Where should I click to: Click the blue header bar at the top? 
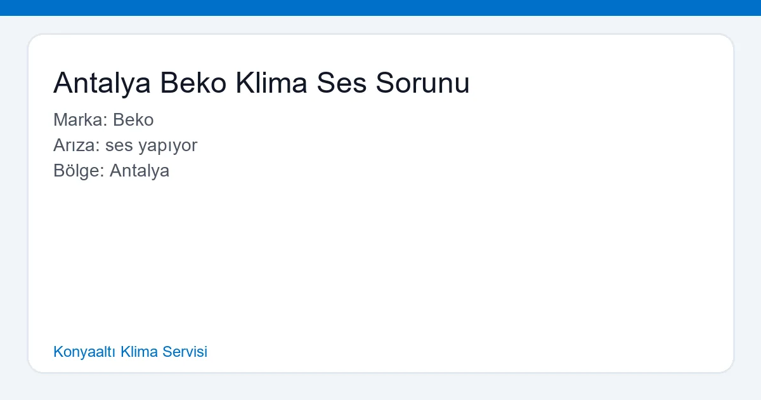tap(380, 8)
